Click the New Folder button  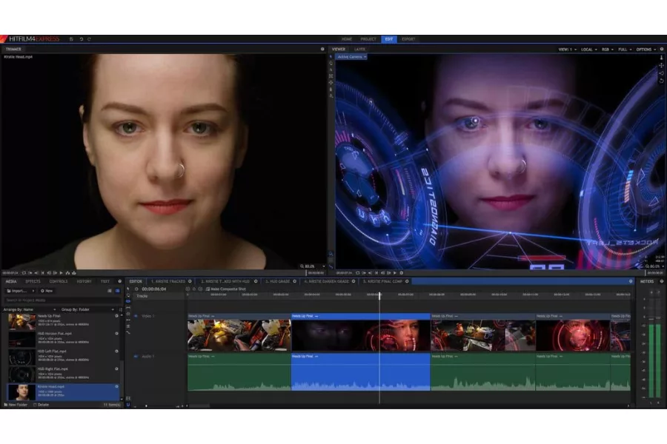pos(16,405)
